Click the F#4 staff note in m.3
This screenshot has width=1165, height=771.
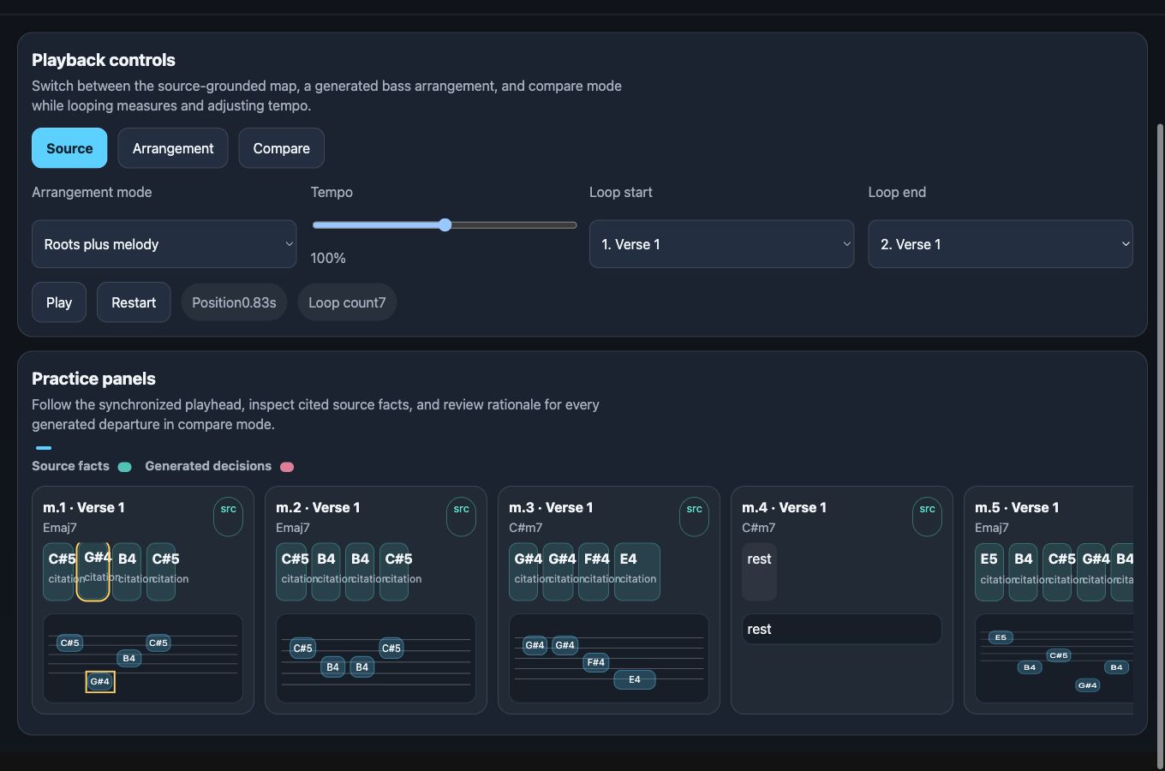[596, 662]
